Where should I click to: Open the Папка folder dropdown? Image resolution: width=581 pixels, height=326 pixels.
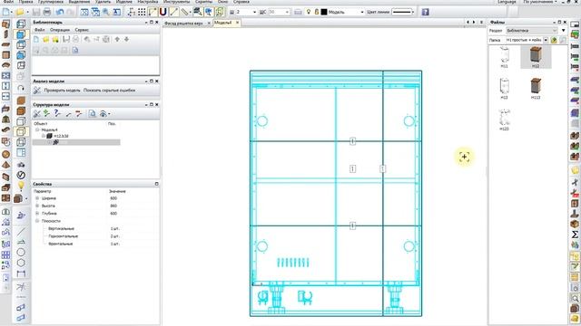pos(546,40)
